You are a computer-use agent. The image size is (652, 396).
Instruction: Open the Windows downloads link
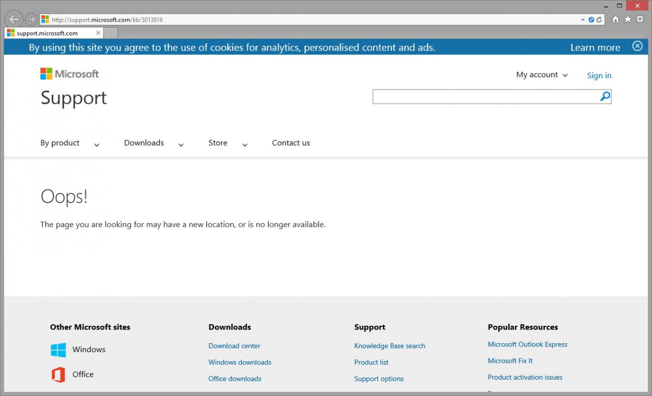click(x=240, y=362)
